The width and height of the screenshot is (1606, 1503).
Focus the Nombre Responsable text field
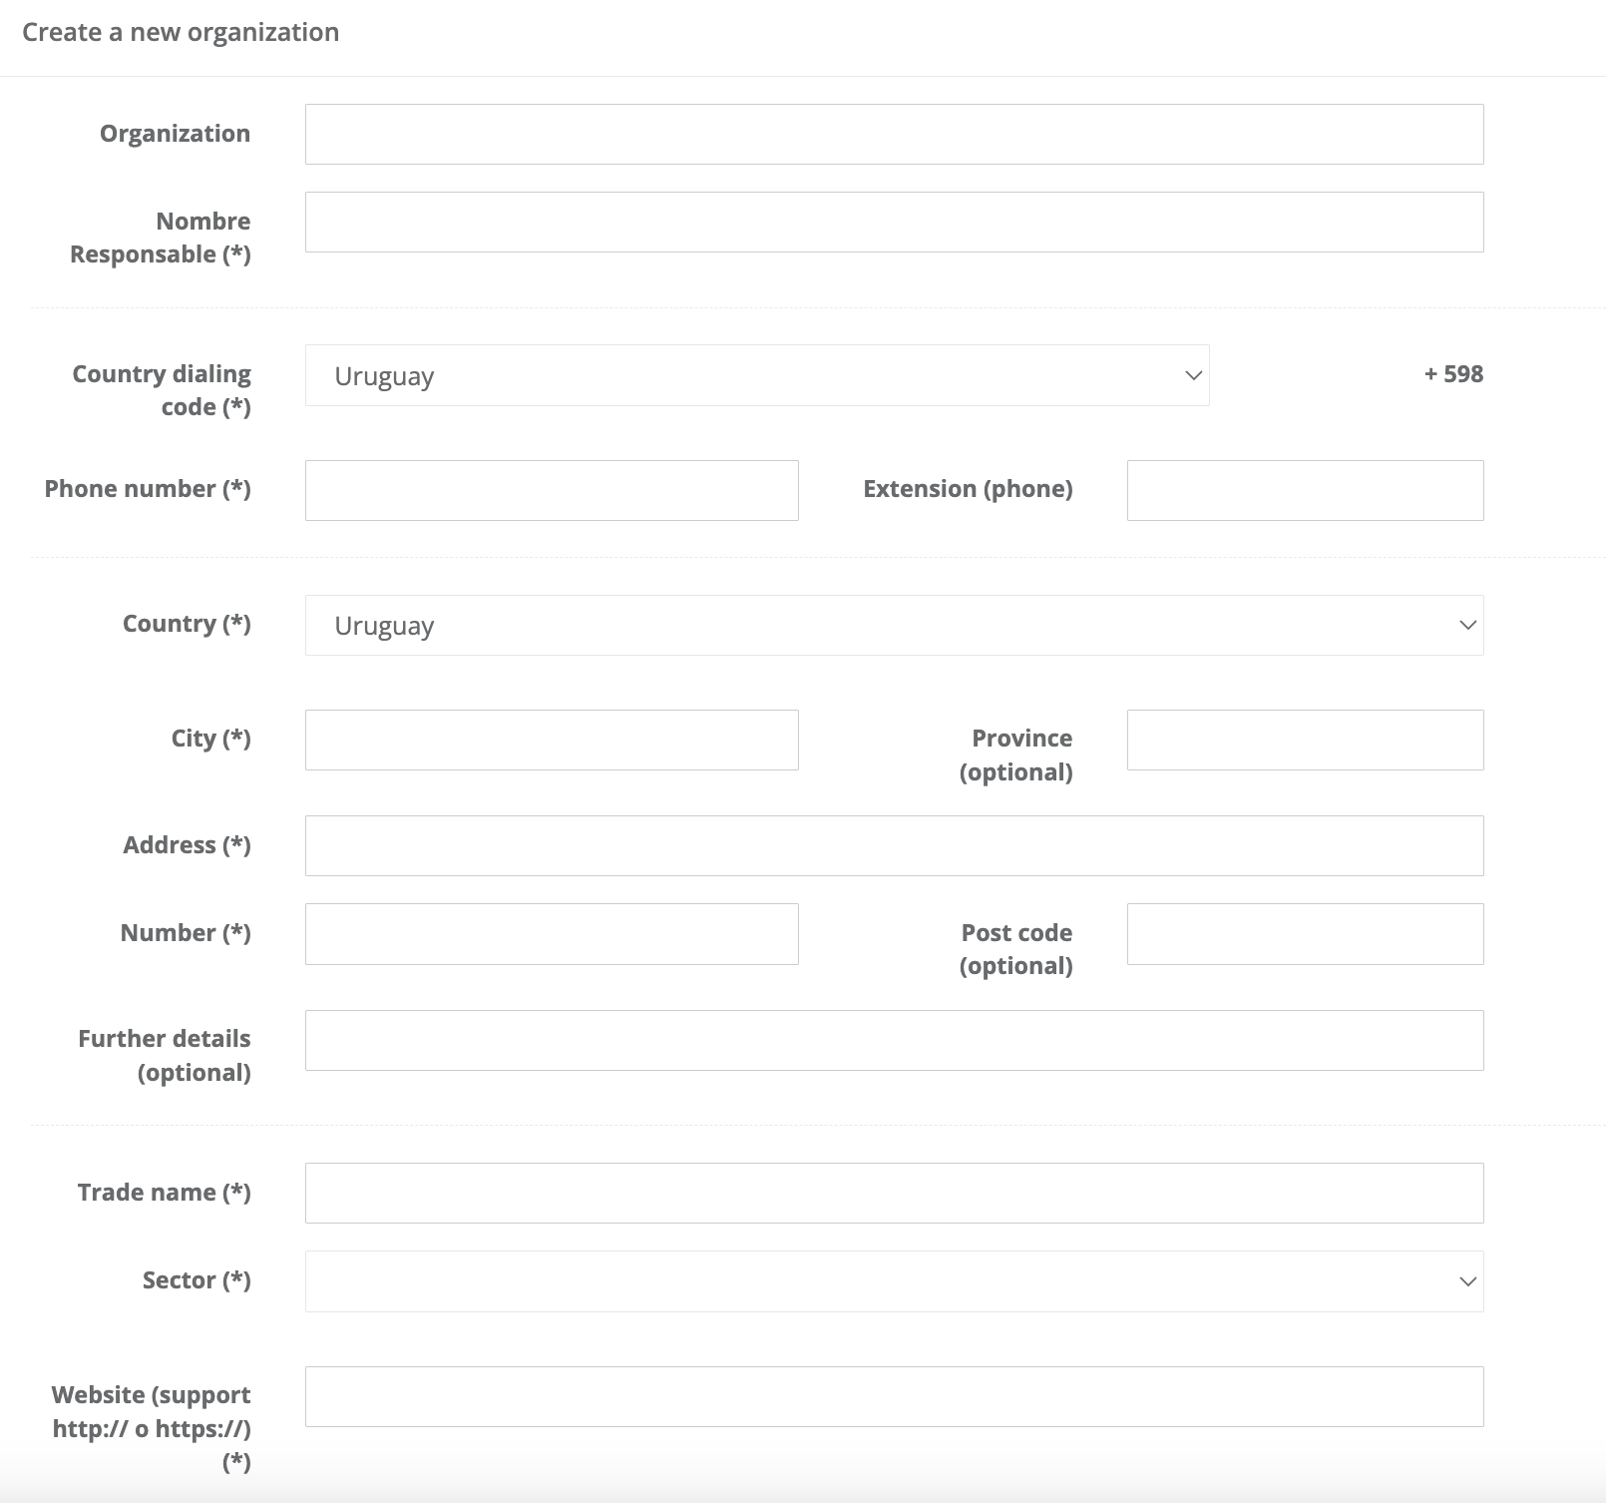tap(894, 223)
